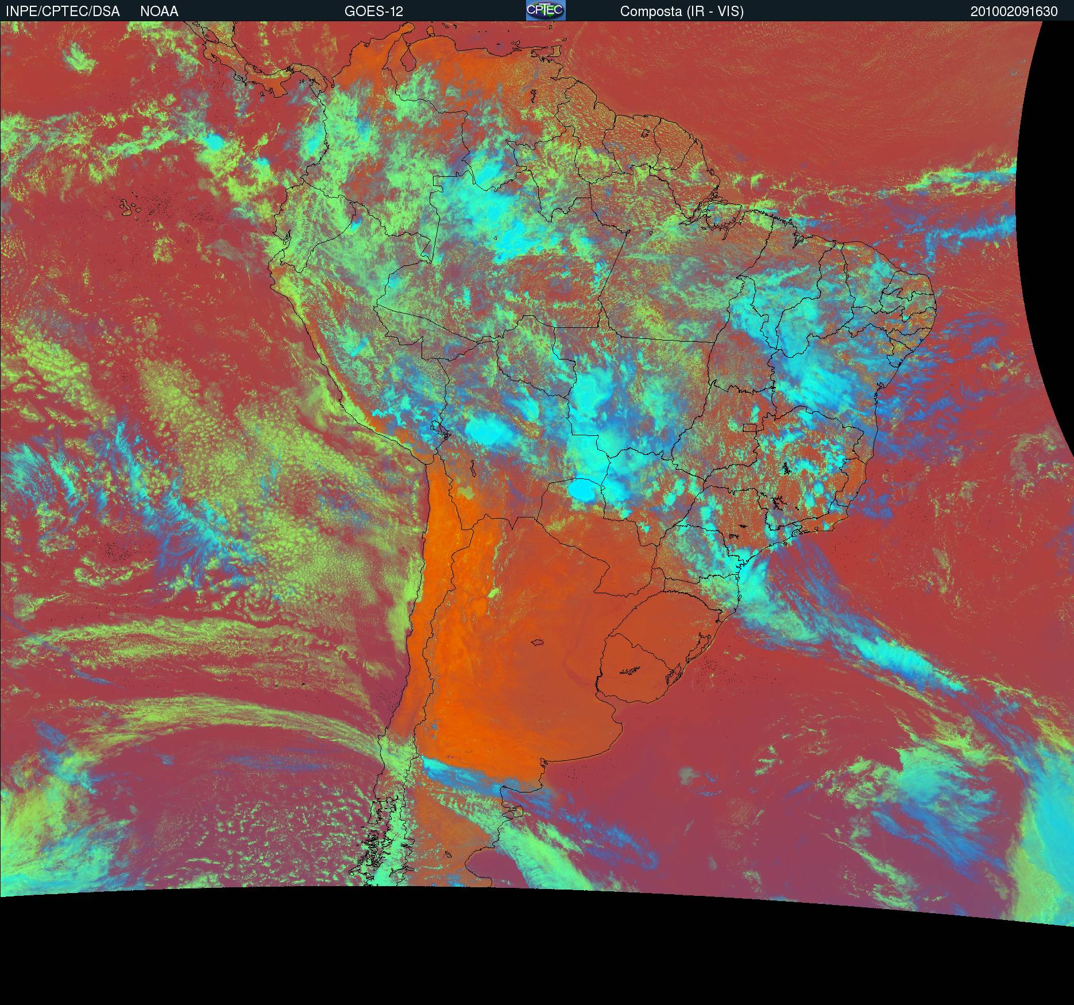Viewport: 1074px width, 1005px height.
Task: Click the NOAA label in header
Action: coord(159,11)
